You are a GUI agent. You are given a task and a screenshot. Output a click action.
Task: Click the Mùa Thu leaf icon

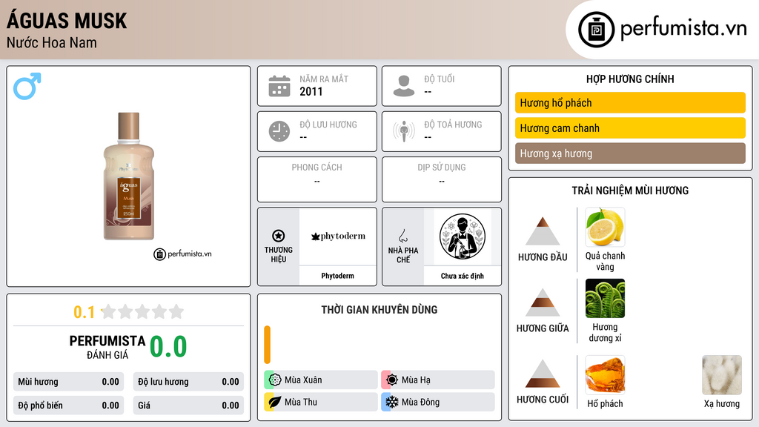[x=275, y=403]
